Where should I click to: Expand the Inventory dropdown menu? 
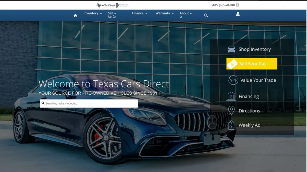[93, 13]
